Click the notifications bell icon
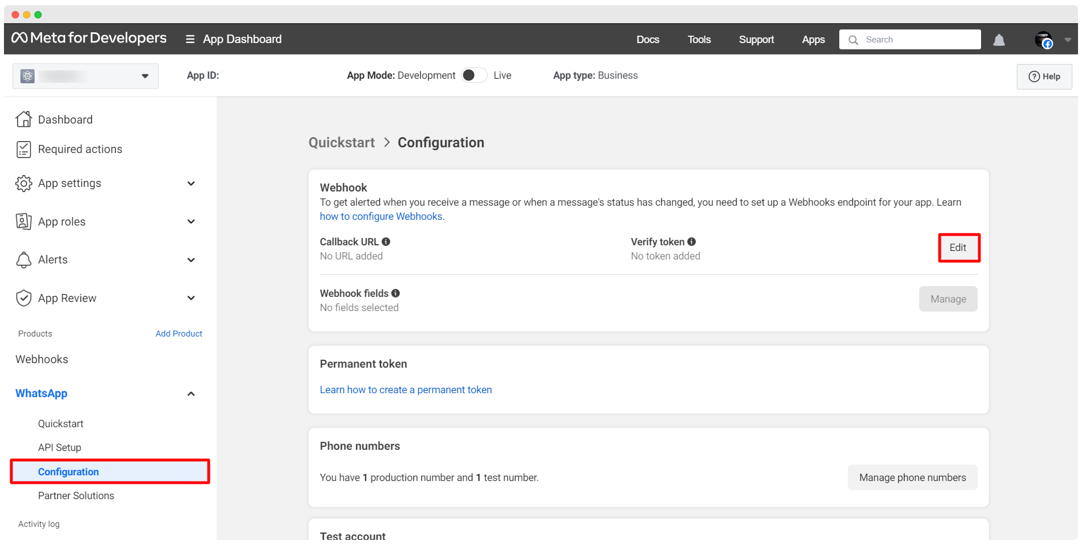This screenshot has width=1082, height=545. click(x=999, y=40)
